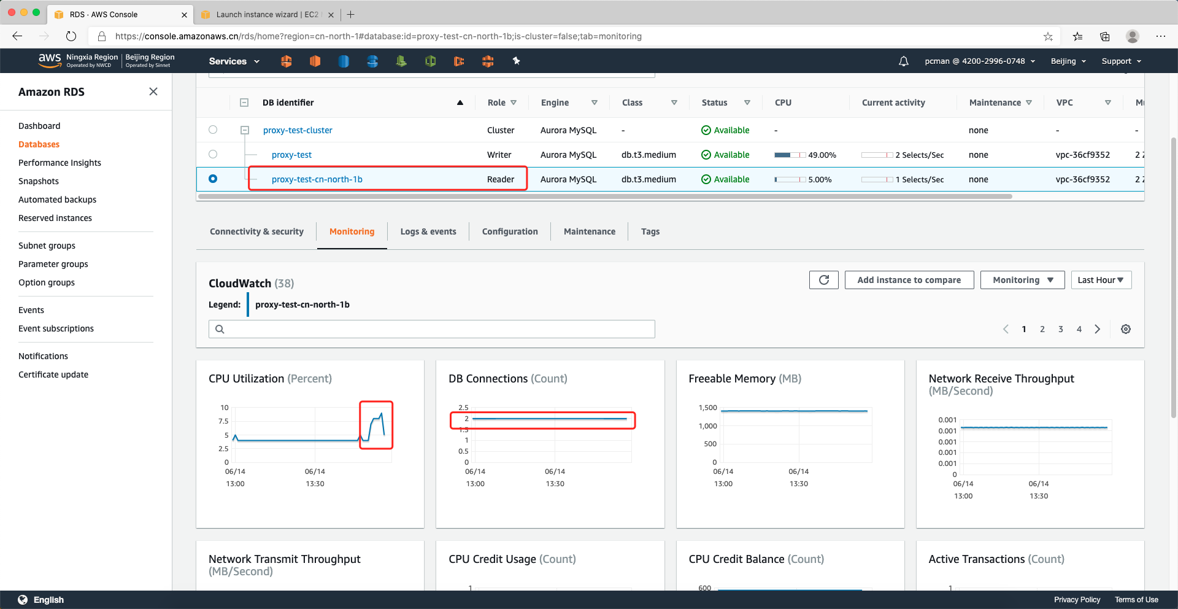Open the Monitoring dropdown menu
The height and width of the screenshot is (609, 1178).
pos(1022,280)
